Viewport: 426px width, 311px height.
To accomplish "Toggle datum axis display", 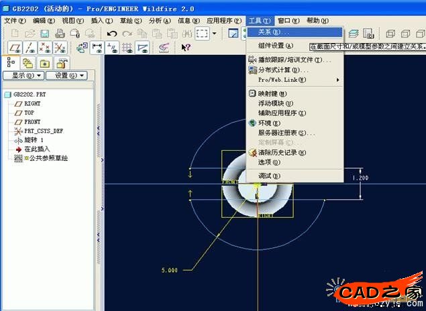I will (x=30, y=48).
